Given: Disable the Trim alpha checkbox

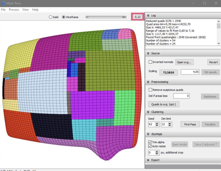Looking at the screenshot, I should click(x=150, y=142).
